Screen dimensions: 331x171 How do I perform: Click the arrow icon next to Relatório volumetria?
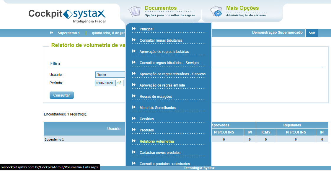[x=134, y=141]
